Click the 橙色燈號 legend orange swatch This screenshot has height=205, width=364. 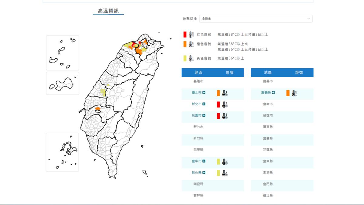(x=185, y=44)
